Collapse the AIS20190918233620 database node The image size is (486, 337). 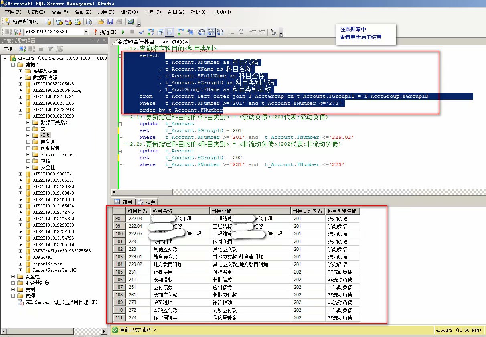click(20, 116)
